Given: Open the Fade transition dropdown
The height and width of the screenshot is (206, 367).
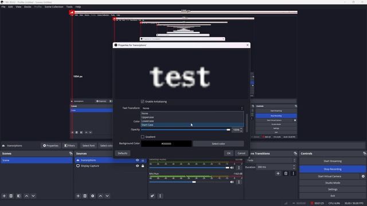Looking at the screenshot, I should coord(271,160).
